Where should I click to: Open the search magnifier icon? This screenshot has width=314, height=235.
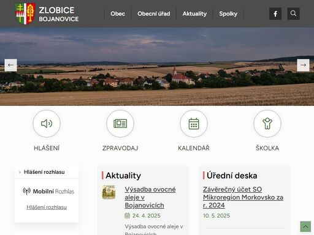tap(293, 13)
